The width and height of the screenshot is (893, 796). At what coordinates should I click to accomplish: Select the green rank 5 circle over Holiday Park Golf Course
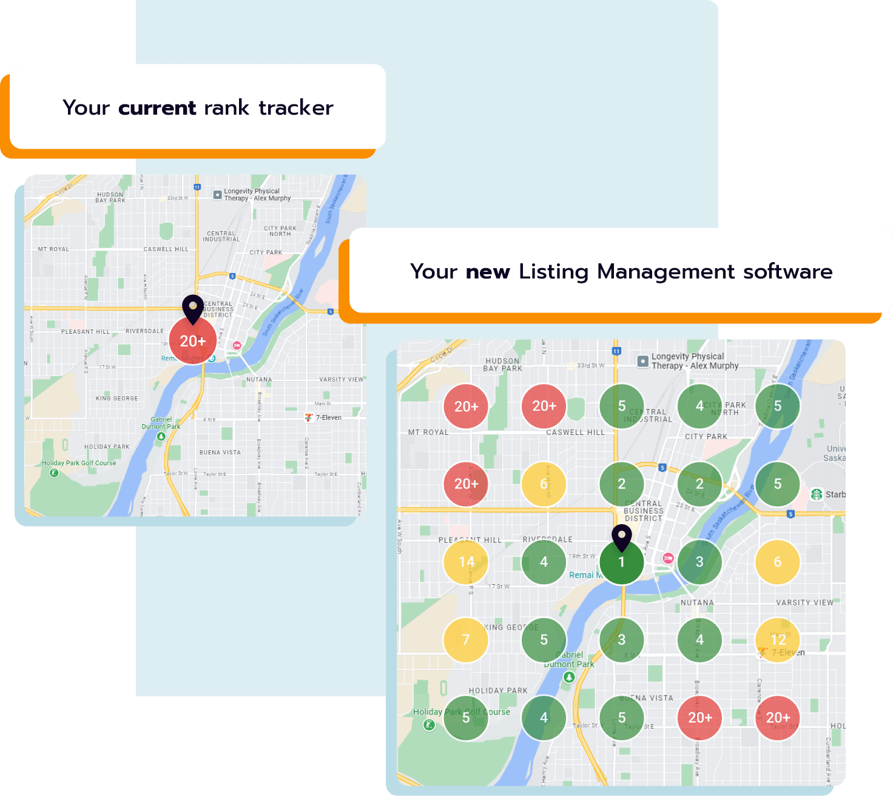(466, 718)
